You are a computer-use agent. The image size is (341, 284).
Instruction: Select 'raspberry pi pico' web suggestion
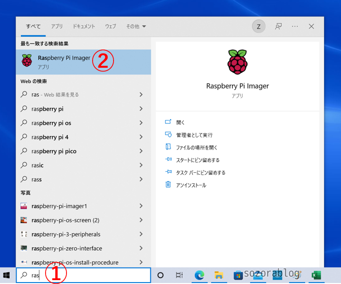click(x=83, y=151)
